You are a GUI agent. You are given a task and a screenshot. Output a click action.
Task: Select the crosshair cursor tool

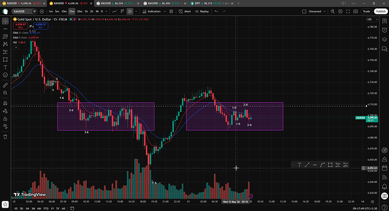point(5,21)
